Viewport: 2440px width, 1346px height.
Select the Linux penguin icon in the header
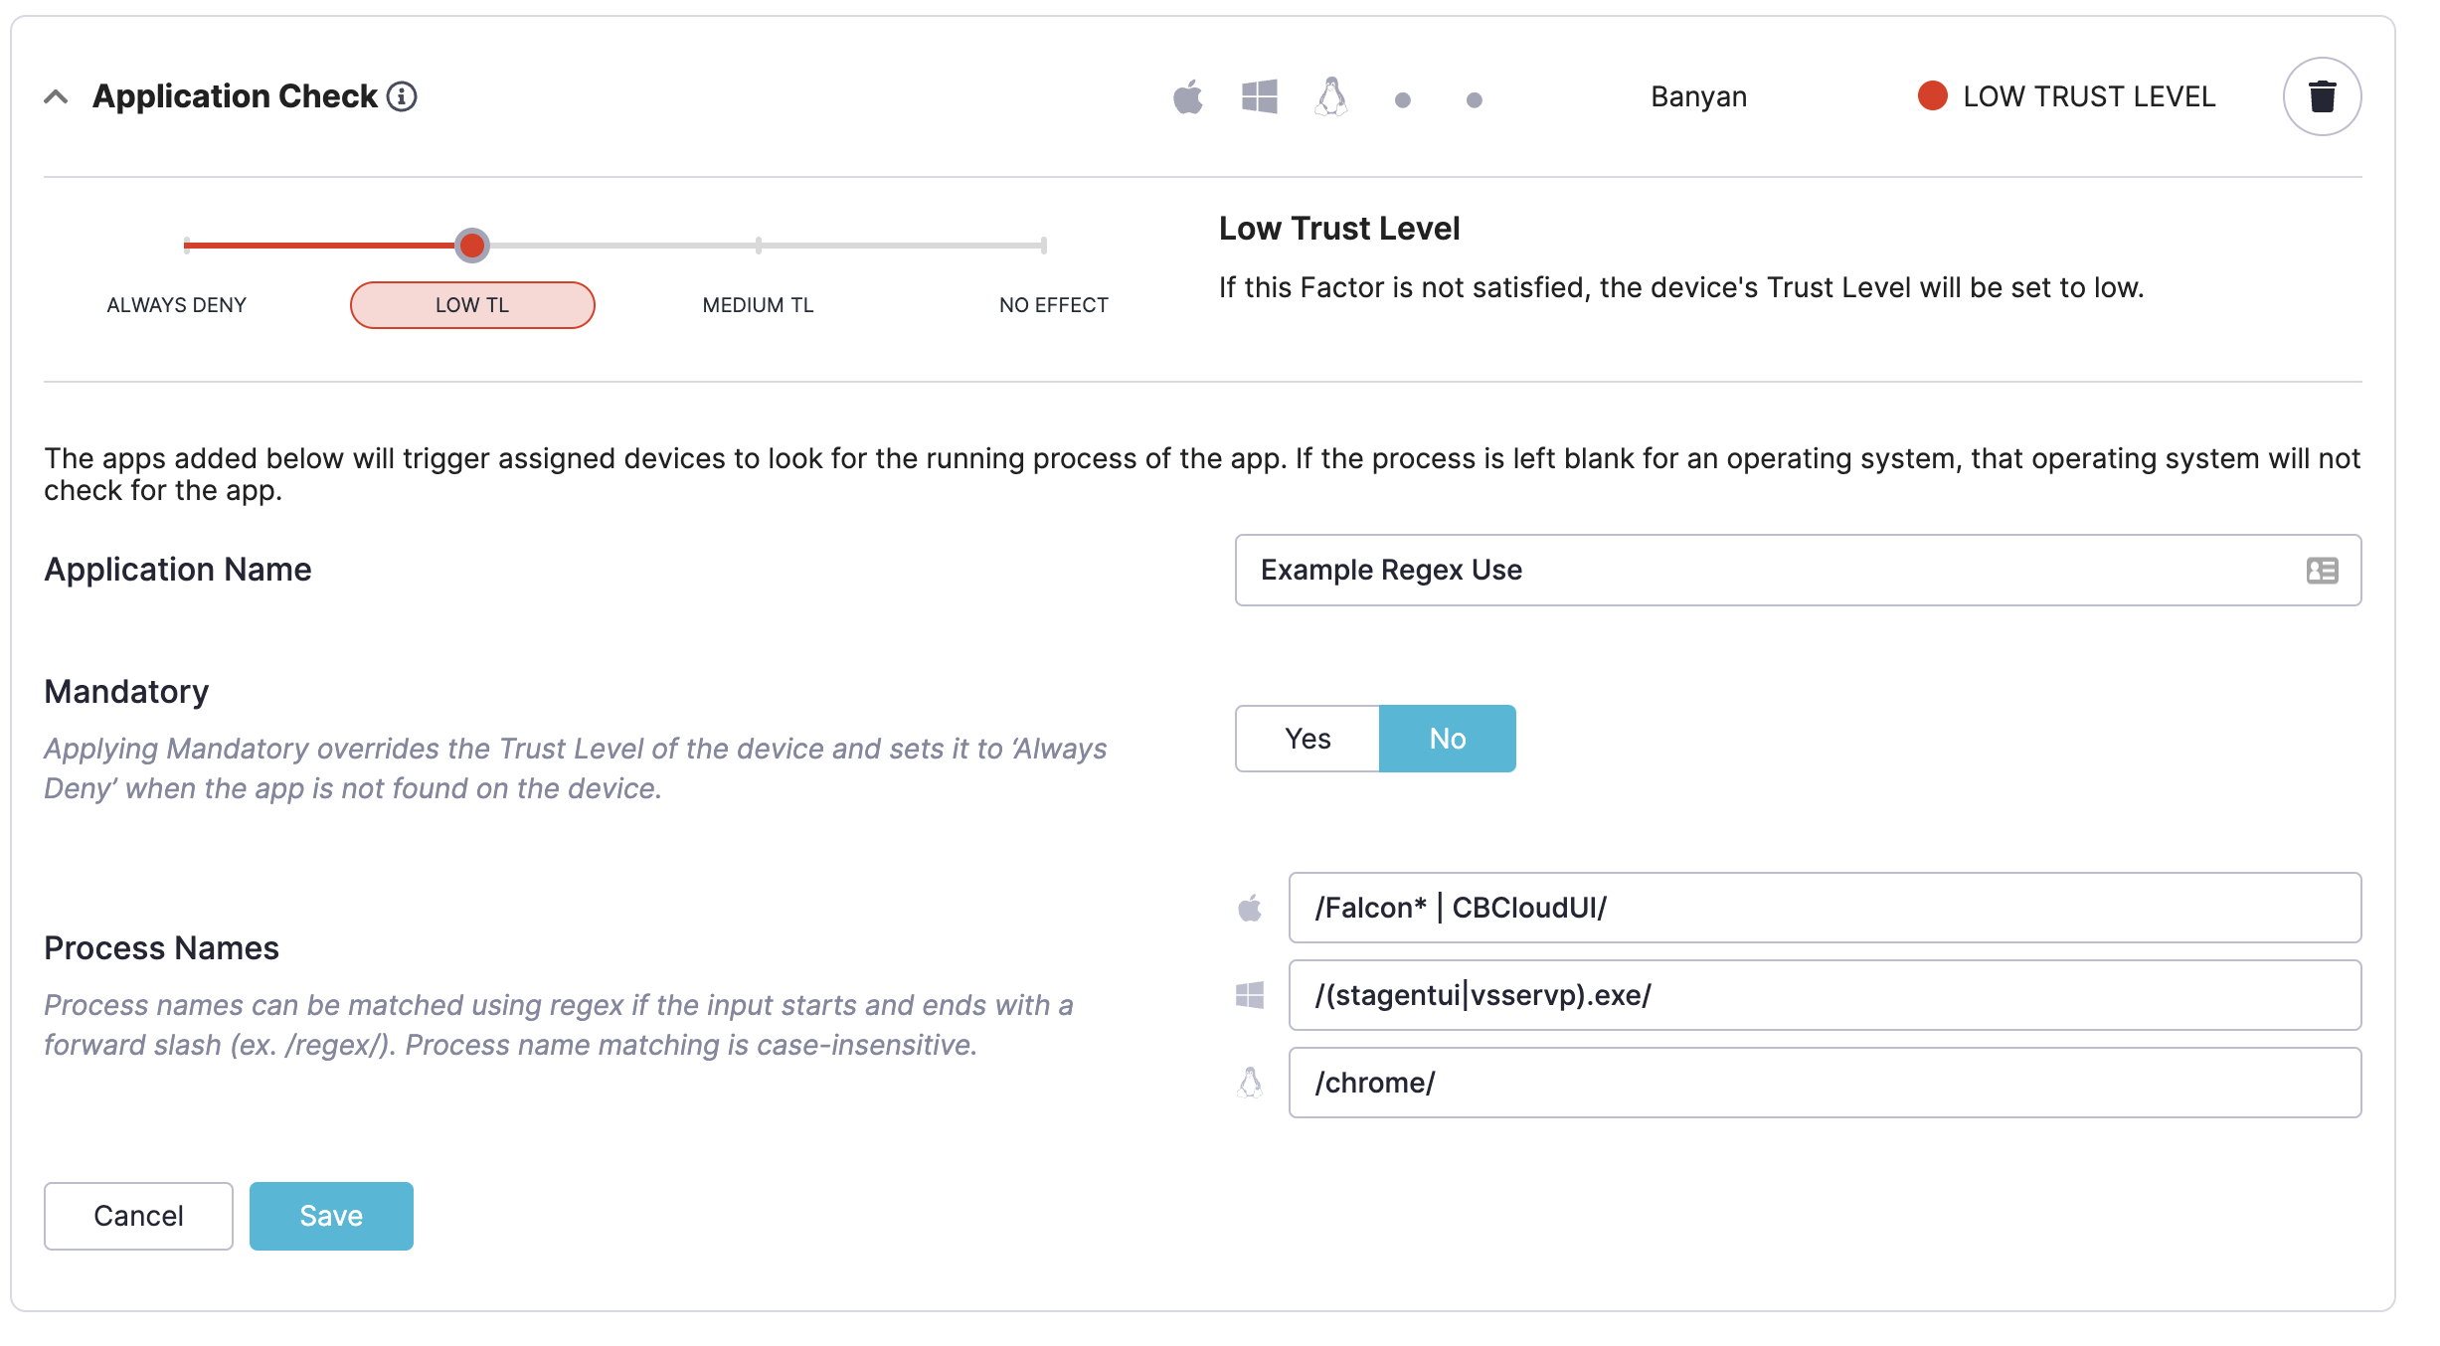pyautogui.click(x=1332, y=96)
